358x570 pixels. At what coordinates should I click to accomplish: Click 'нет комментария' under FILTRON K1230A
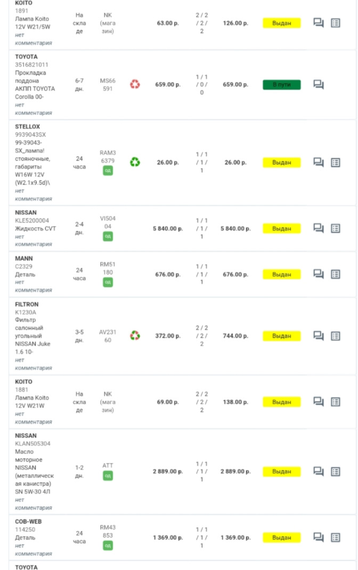[x=33, y=364]
